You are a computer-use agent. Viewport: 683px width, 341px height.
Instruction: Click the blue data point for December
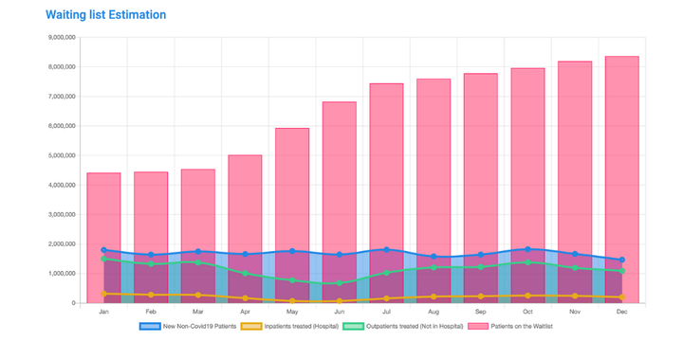click(622, 260)
